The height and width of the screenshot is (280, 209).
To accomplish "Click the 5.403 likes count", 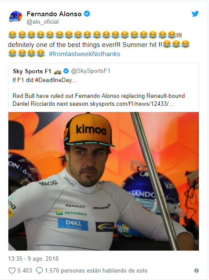I will coord(25,271).
